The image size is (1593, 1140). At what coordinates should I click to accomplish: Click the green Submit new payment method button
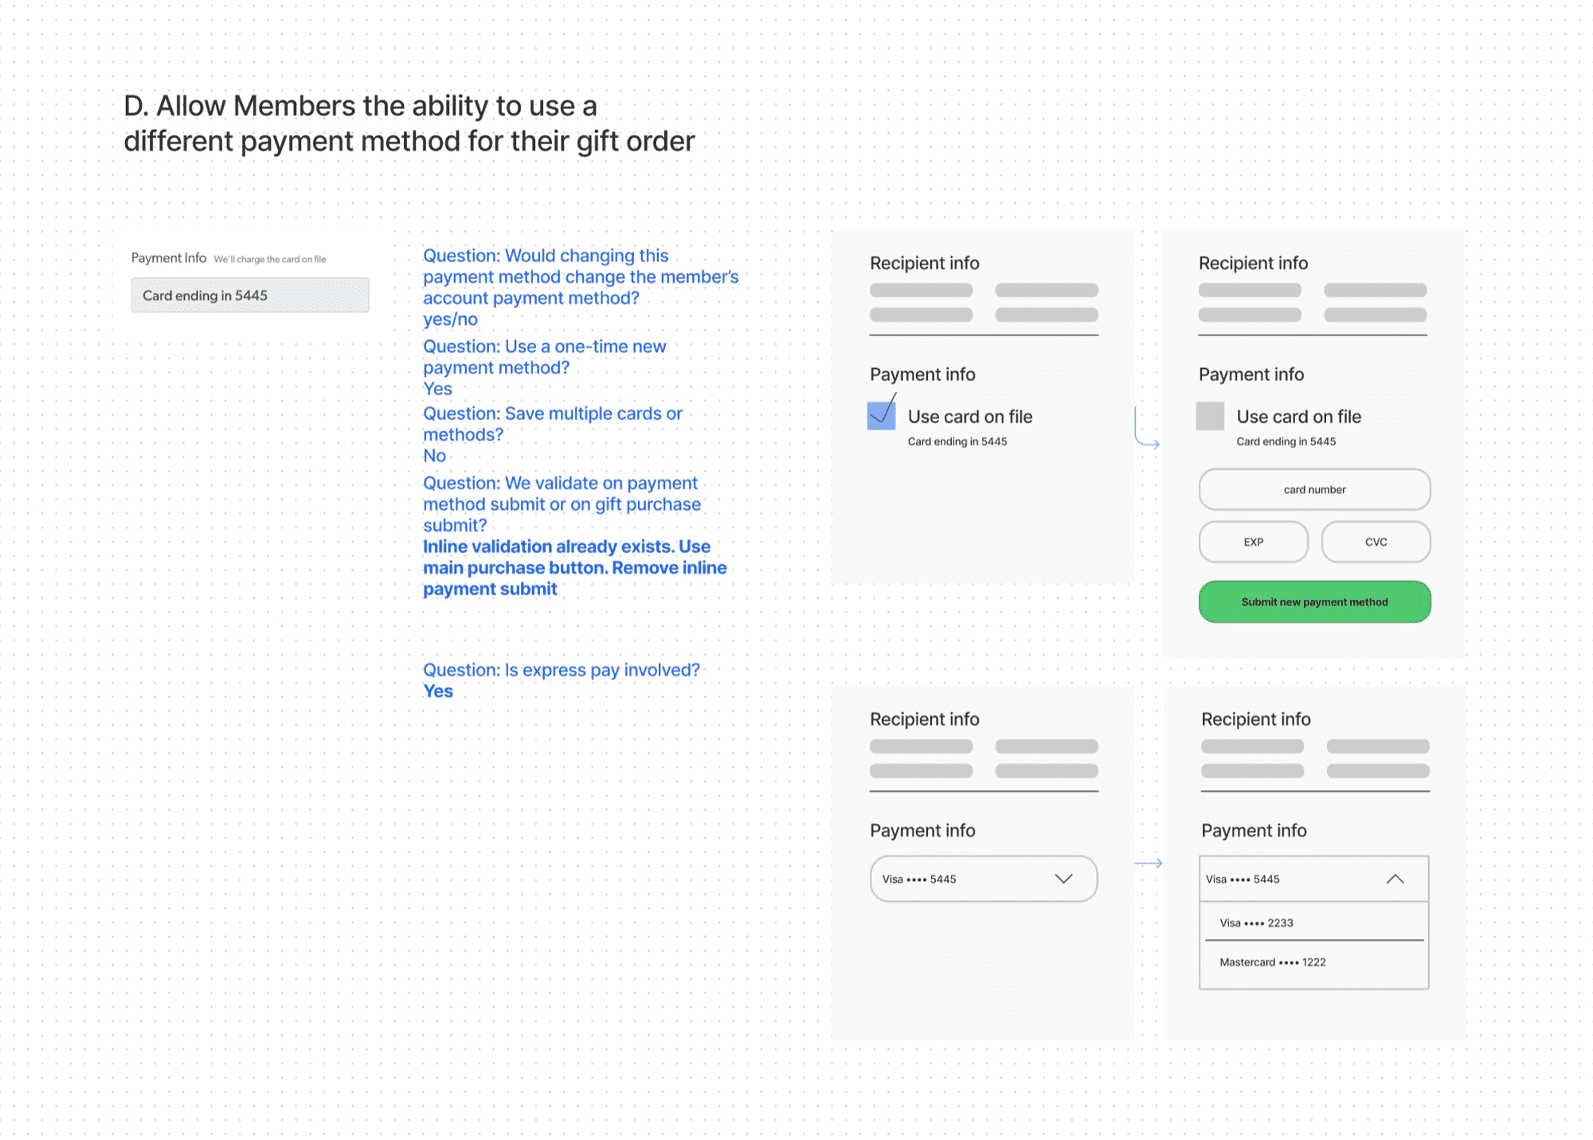tap(1314, 602)
